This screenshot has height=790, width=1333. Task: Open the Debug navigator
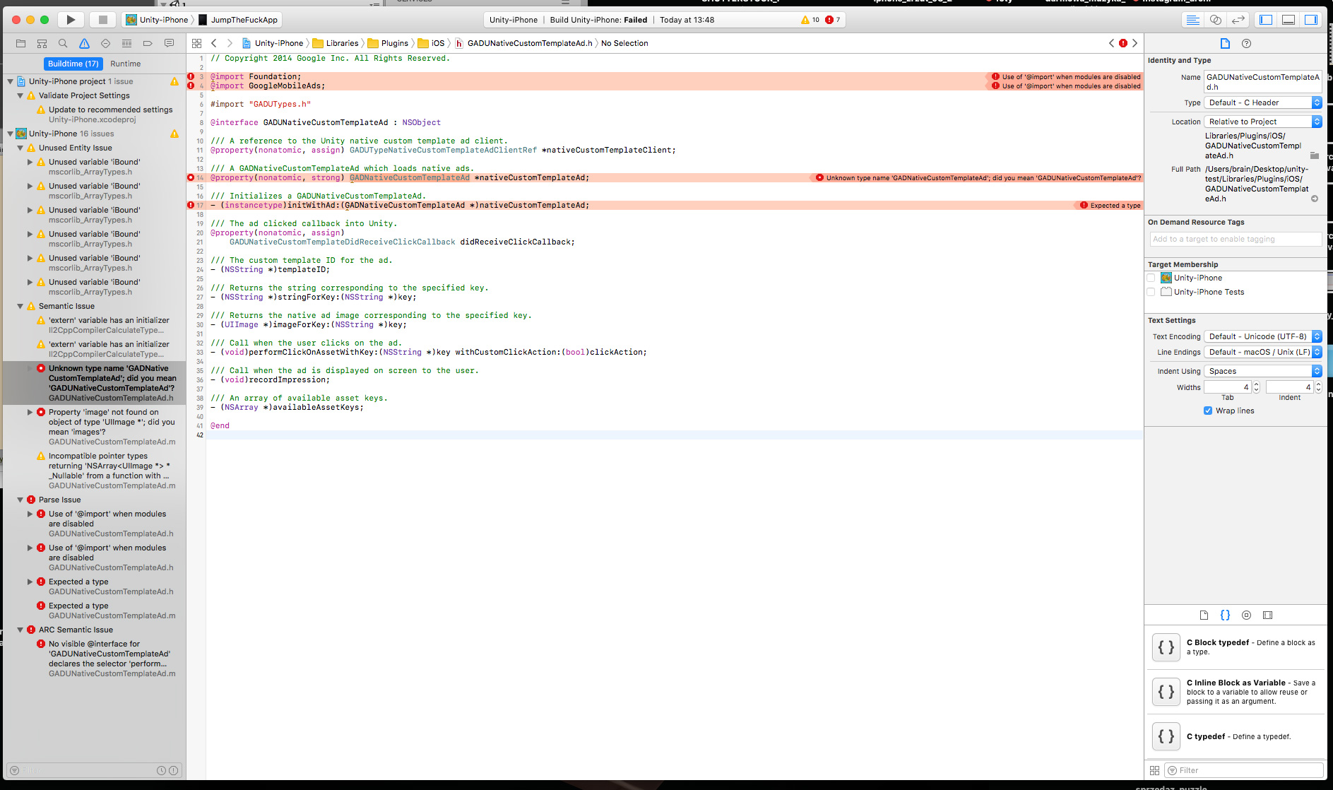coord(126,43)
